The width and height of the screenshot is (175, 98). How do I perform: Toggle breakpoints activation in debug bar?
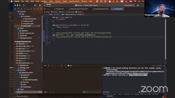click(45, 66)
